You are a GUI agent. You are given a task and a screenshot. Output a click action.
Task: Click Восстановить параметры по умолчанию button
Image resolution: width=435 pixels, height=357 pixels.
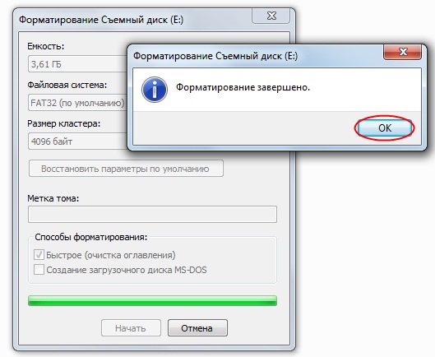(126, 169)
